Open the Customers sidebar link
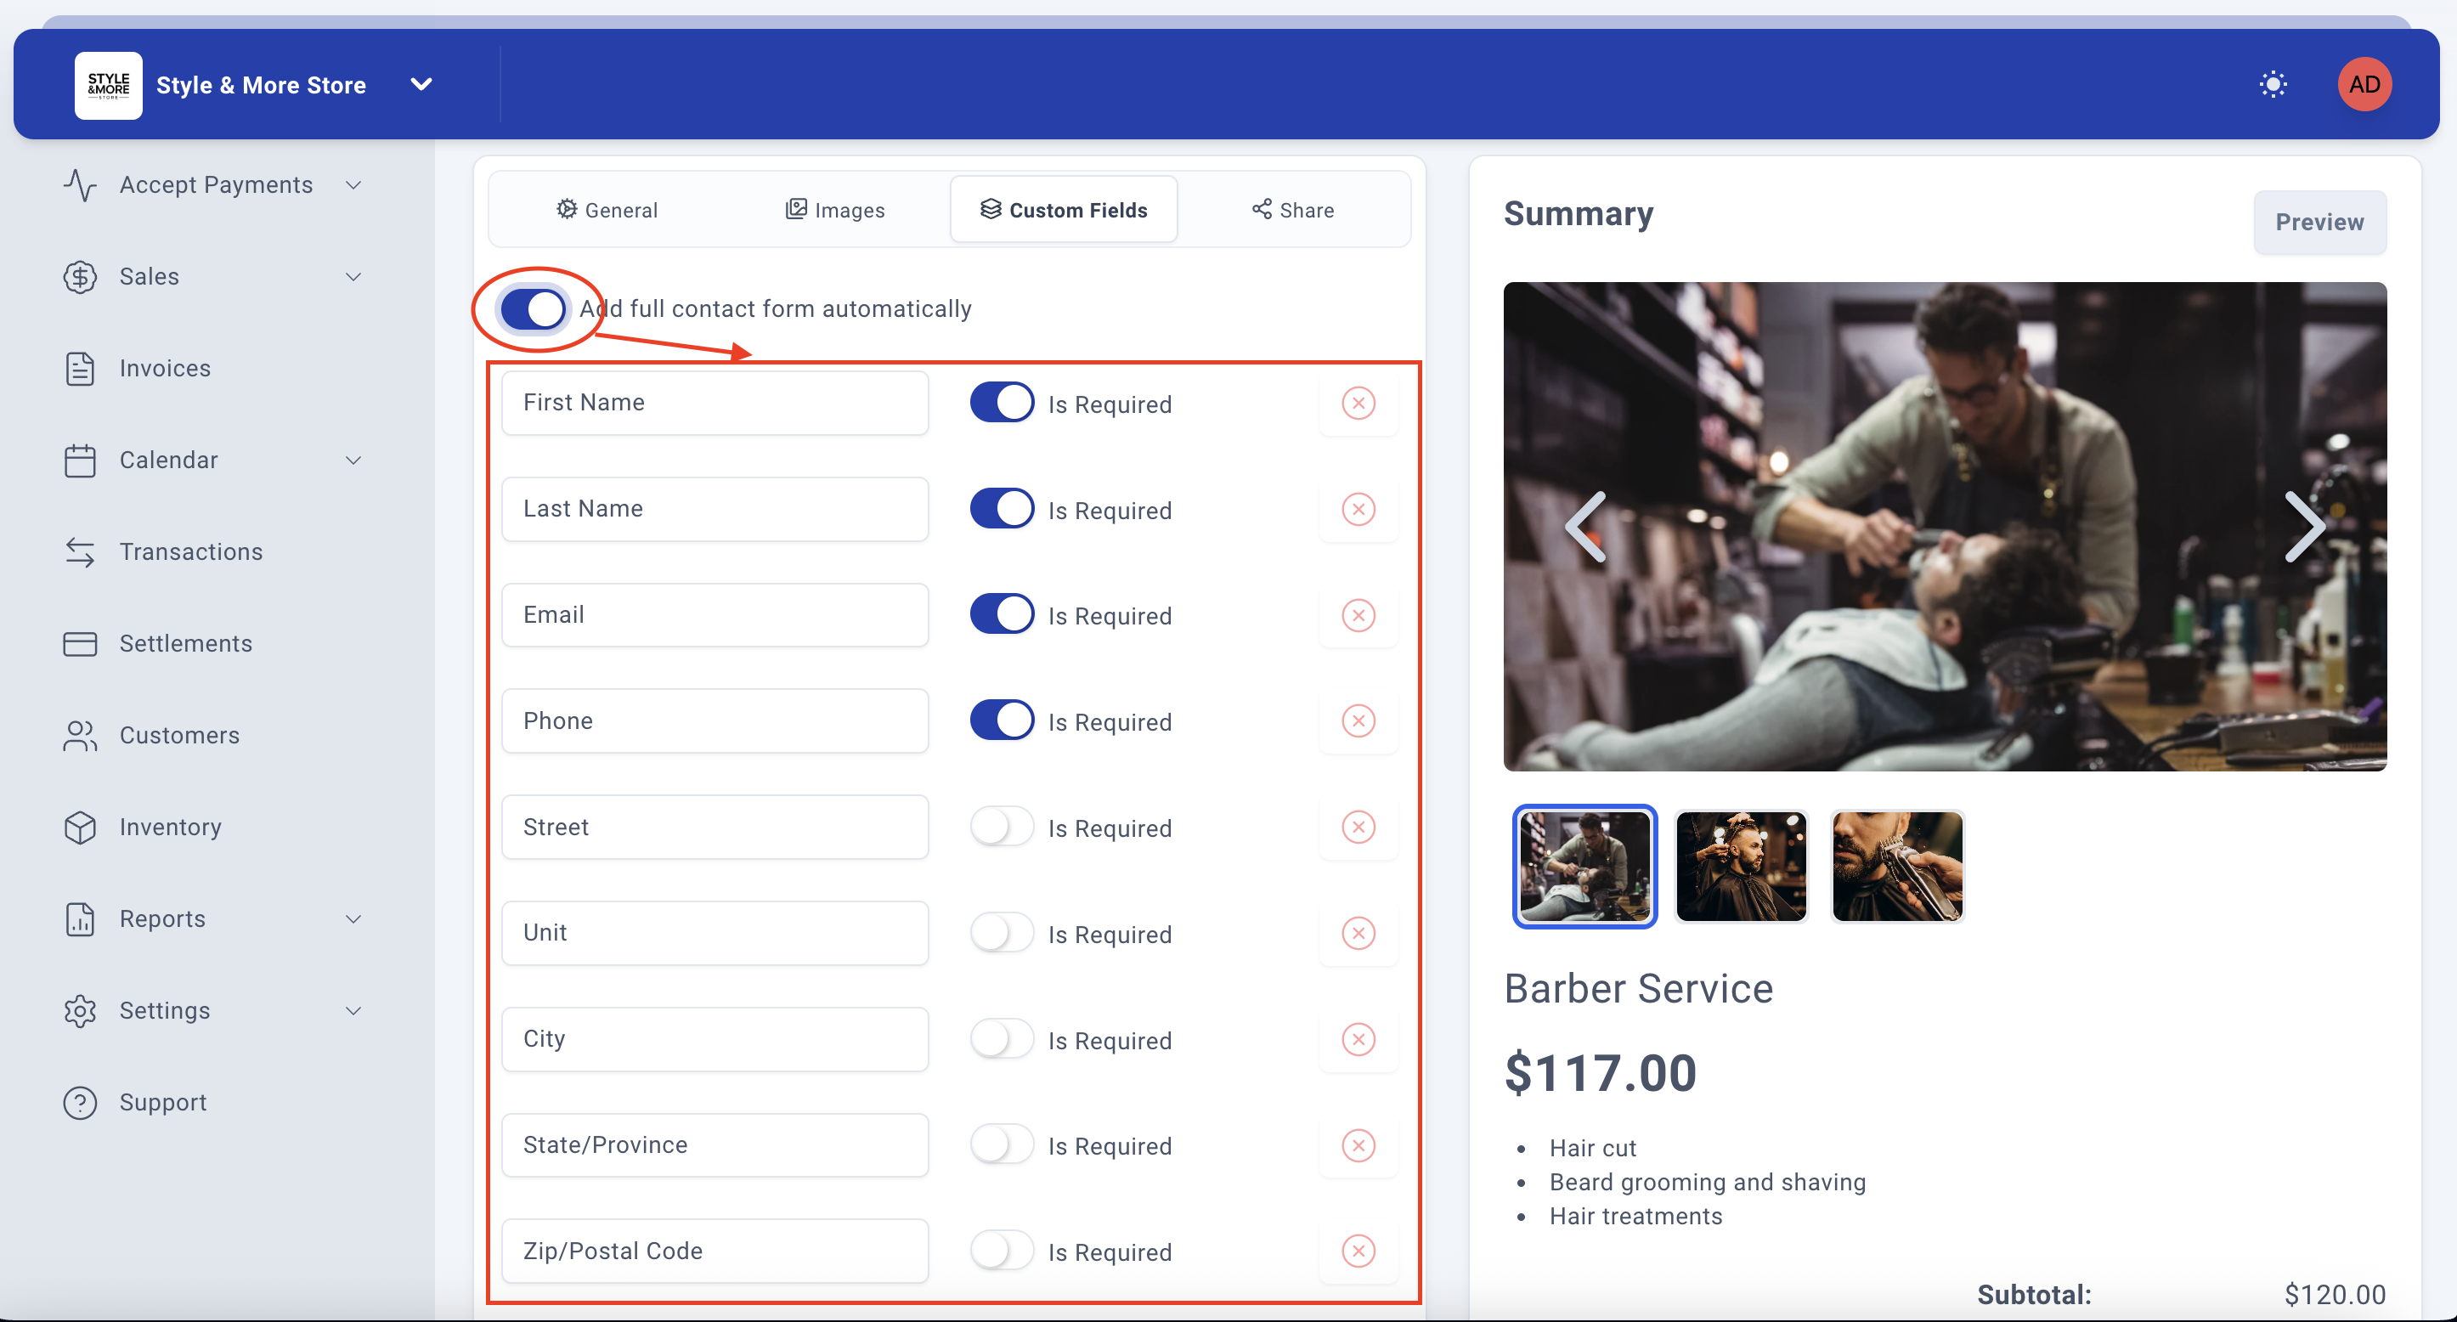Image resolution: width=2457 pixels, height=1322 pixels. pos(178,736)
